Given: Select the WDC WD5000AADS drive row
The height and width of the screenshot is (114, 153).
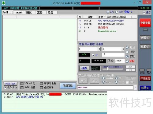Looking at the screenshot, I should point(107,21).
